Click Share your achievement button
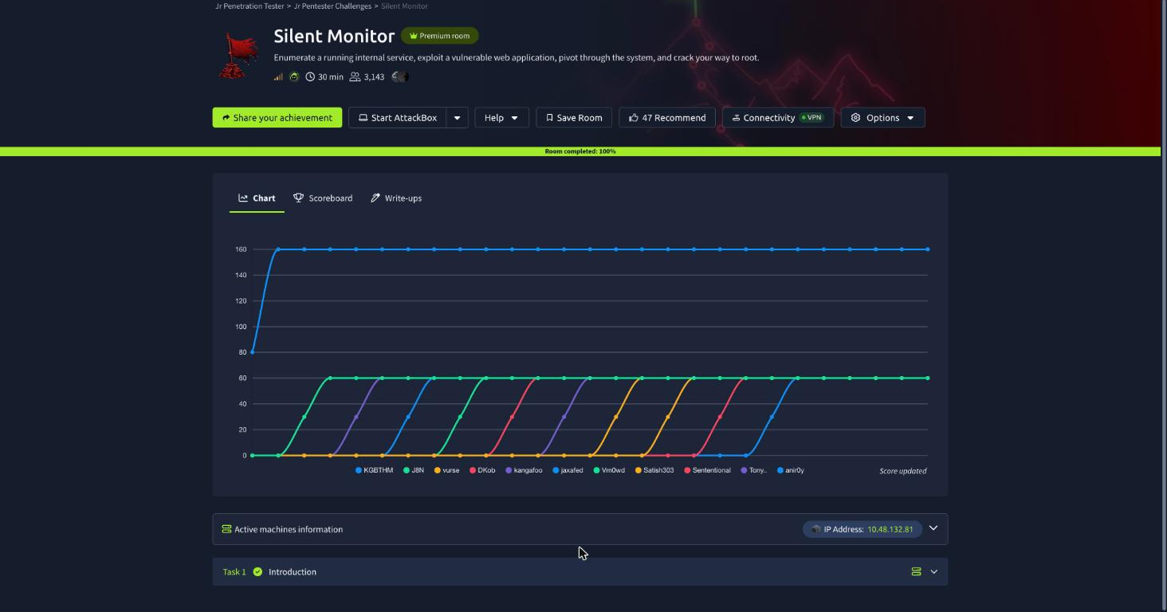1167x612 pixels. (x=277, y=118)
